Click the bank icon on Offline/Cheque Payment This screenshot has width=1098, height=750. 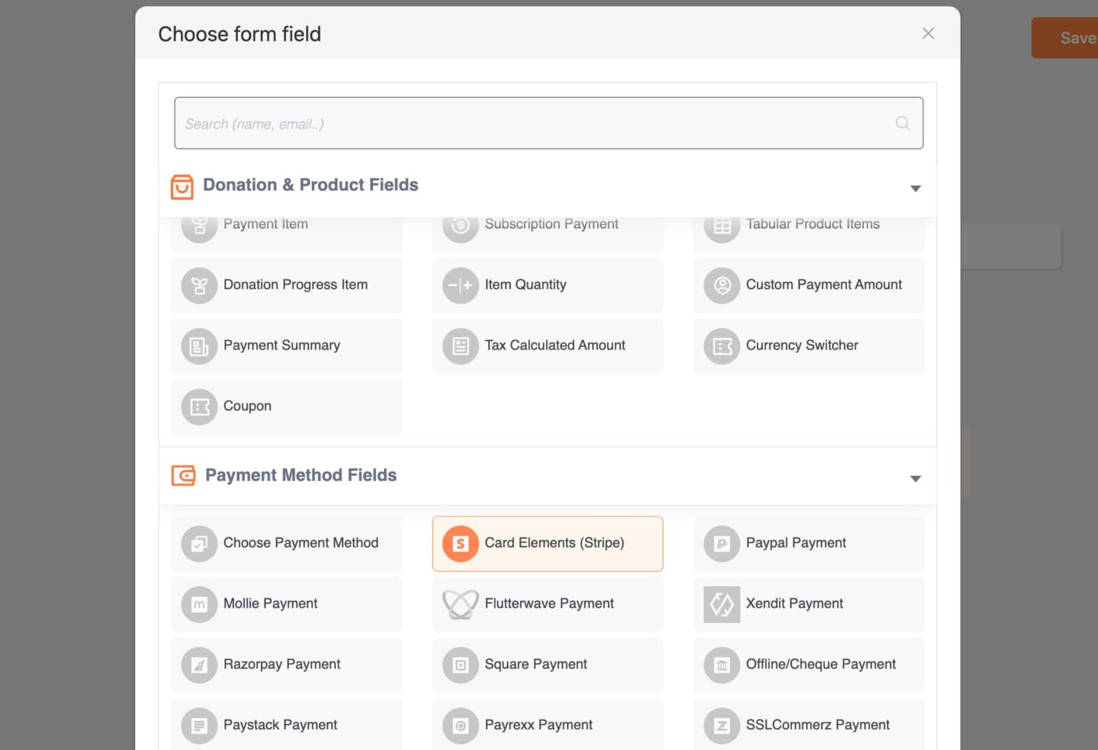pos(721,665)
